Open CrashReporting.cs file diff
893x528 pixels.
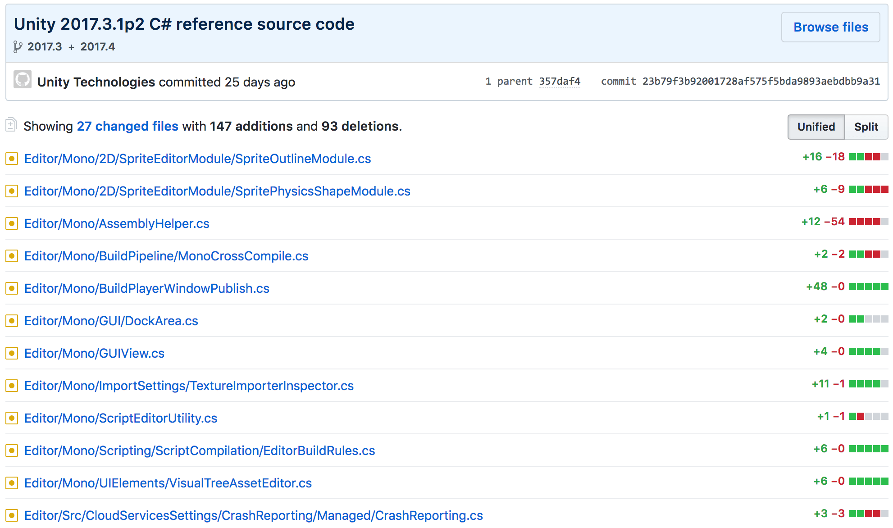coord(254,515)
